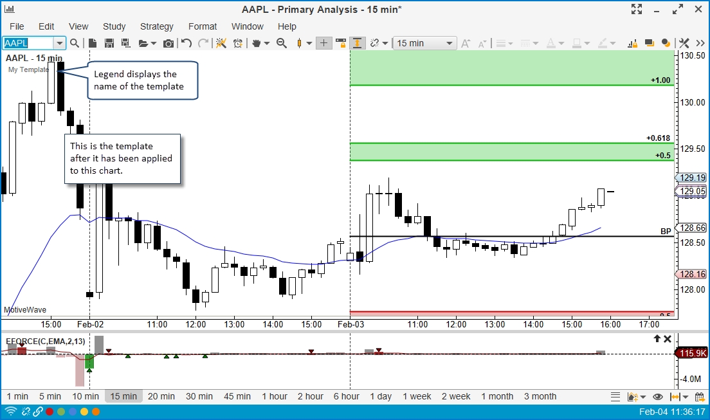
Task: Toggle the crosshair cursor button
Action: (x=323, y=43)
